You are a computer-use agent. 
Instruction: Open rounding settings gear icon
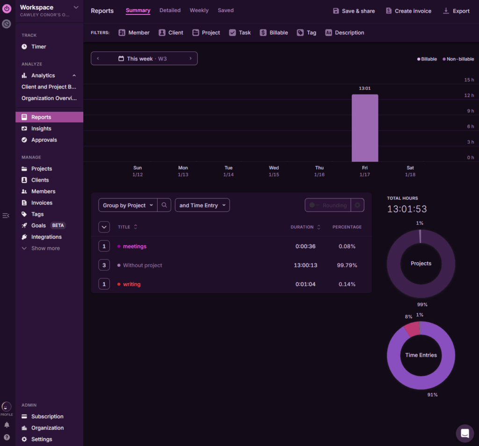pos(358,205)
